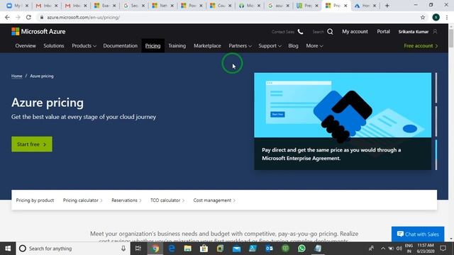Open the Chrome three-dot menu
Viewport: 454px width, 255px height.
(x=447, y=17)
